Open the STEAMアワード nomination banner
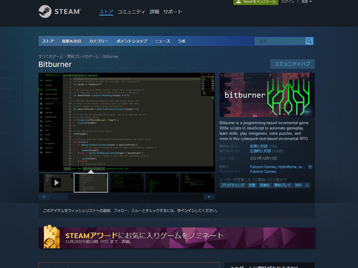 tap(176, 238)
